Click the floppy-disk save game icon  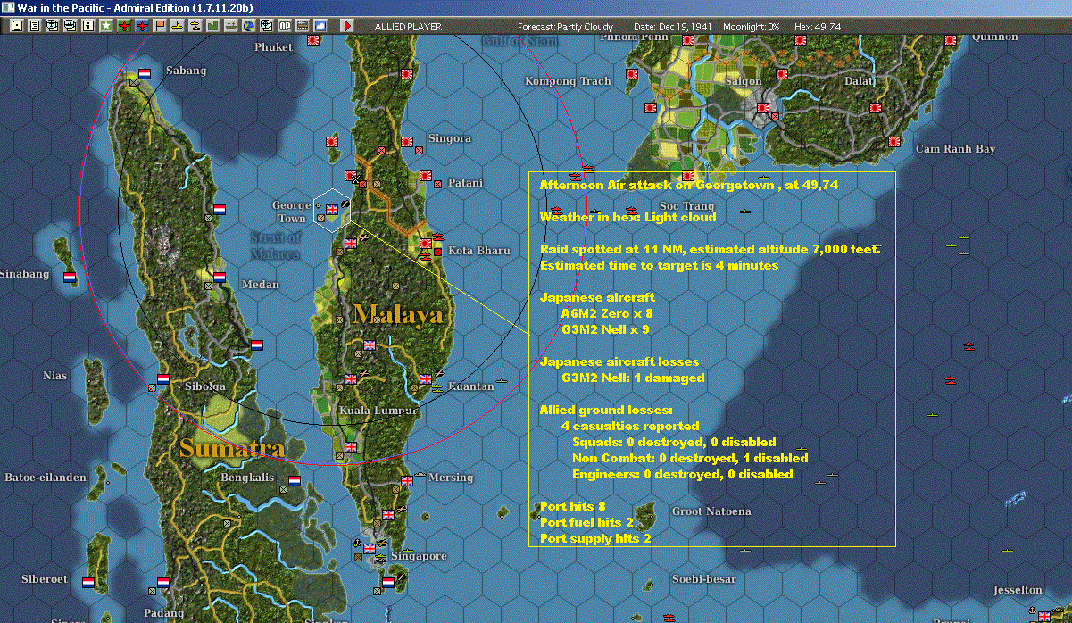click(x=17, y=26)
